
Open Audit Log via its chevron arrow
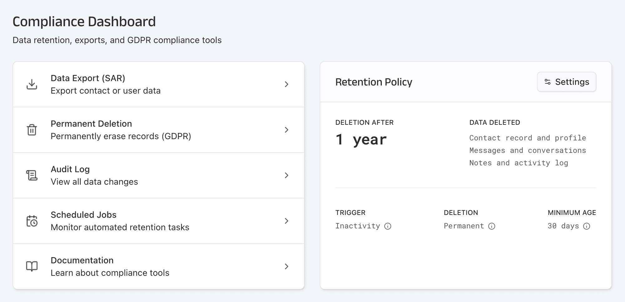[287, 175]
